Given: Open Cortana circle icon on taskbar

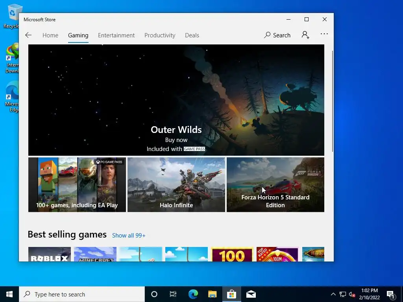Looking at the screenshot, I should click(154, 294).
